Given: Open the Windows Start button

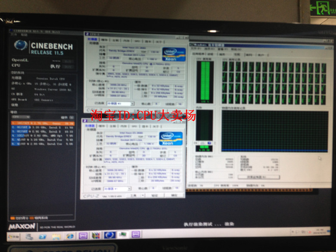Looking at the screenshot, I should 14,237.
